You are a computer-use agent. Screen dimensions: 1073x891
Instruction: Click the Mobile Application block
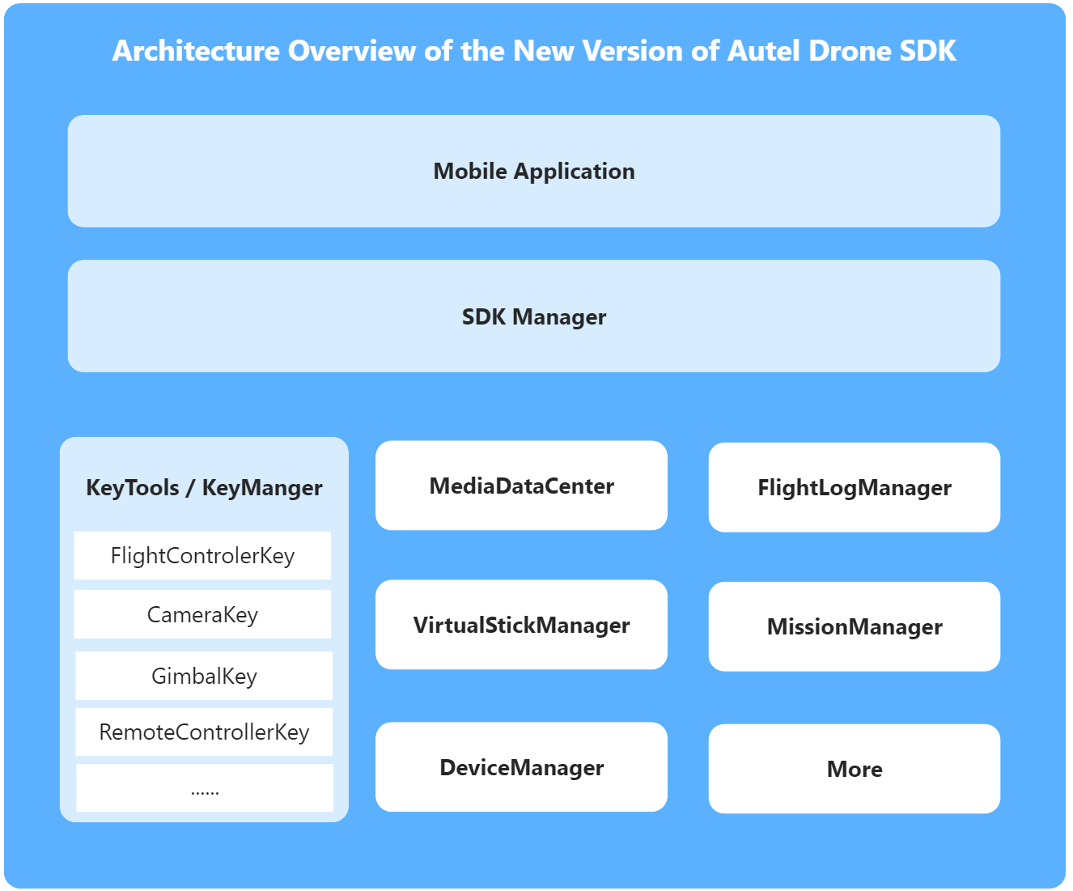pos(534,171)
